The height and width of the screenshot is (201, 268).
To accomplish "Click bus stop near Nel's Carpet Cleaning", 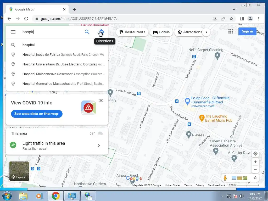I will click(194, 57).
